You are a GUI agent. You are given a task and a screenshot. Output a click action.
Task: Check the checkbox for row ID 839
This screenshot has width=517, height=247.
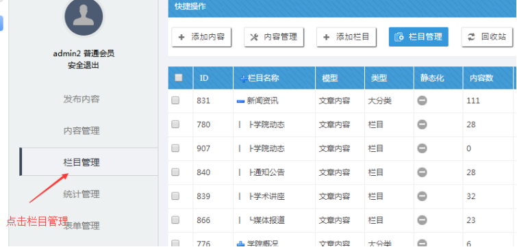point(175,196)
